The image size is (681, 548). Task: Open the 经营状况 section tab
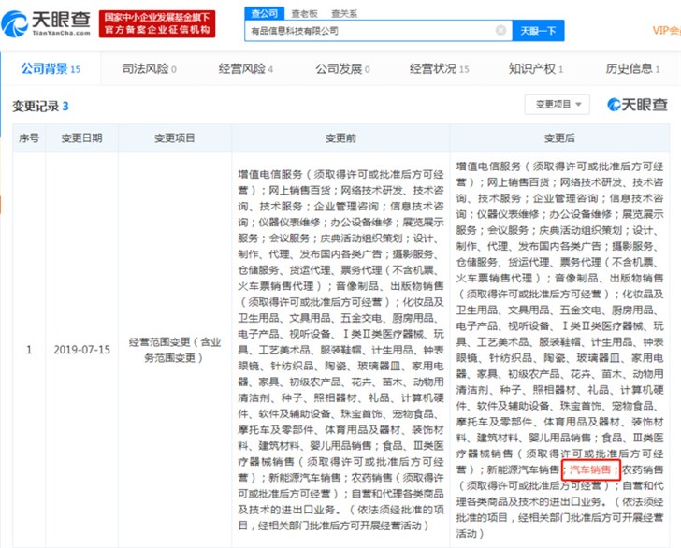(439, 68)
